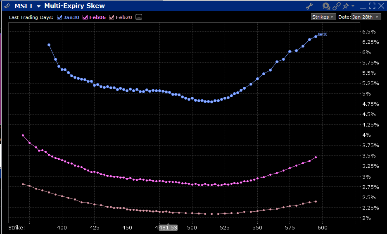The width and height of the screenshot is (387, 234).
Task: Click the 2% y-axis label
Action: [366, 218]
